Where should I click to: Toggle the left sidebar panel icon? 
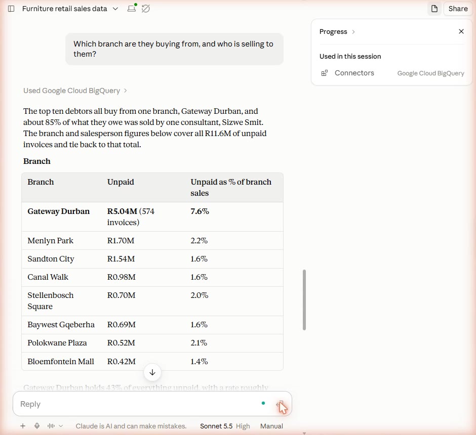(11, 9)
